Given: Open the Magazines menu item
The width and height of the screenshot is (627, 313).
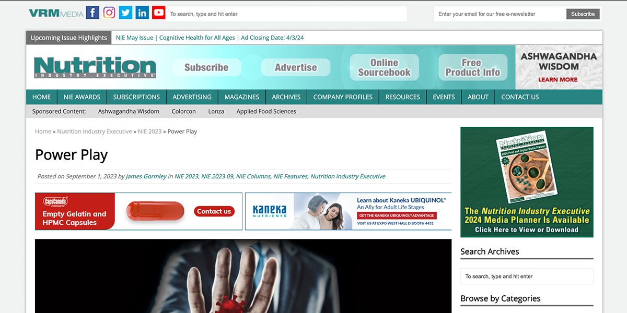Looking at the screenshot, I should click(241, 97).
